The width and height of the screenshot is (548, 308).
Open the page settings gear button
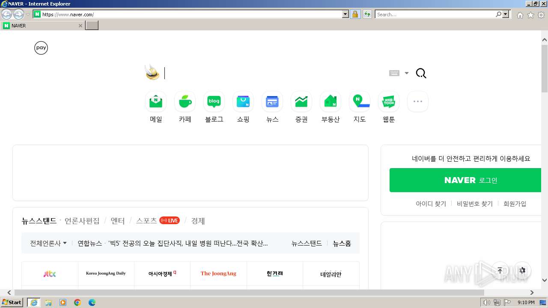tap(522, 270)
